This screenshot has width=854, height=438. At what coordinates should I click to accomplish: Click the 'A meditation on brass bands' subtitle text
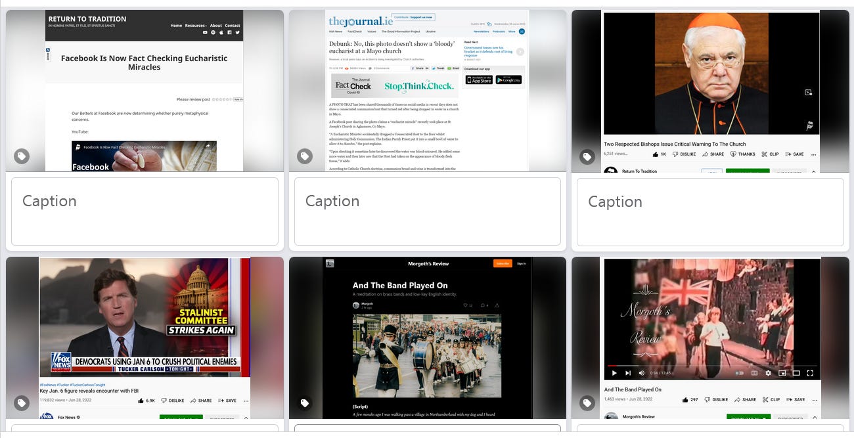(405, 294)
